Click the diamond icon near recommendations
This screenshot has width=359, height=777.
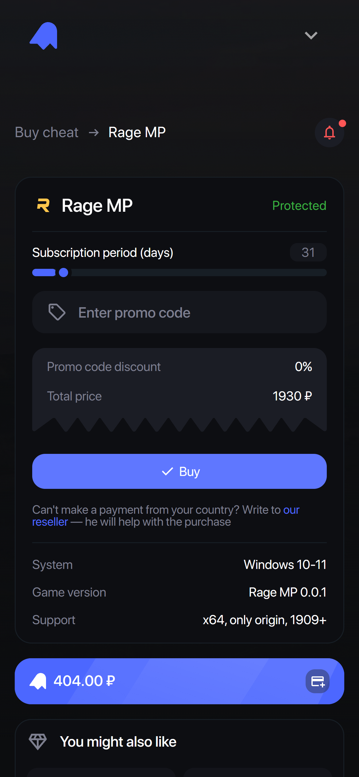pos(38,742)
